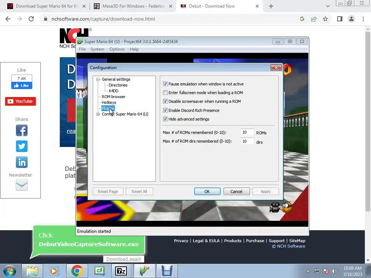Open Chrome profile avatar
Viewport: 371px width, 278px height.
point(351,19)
